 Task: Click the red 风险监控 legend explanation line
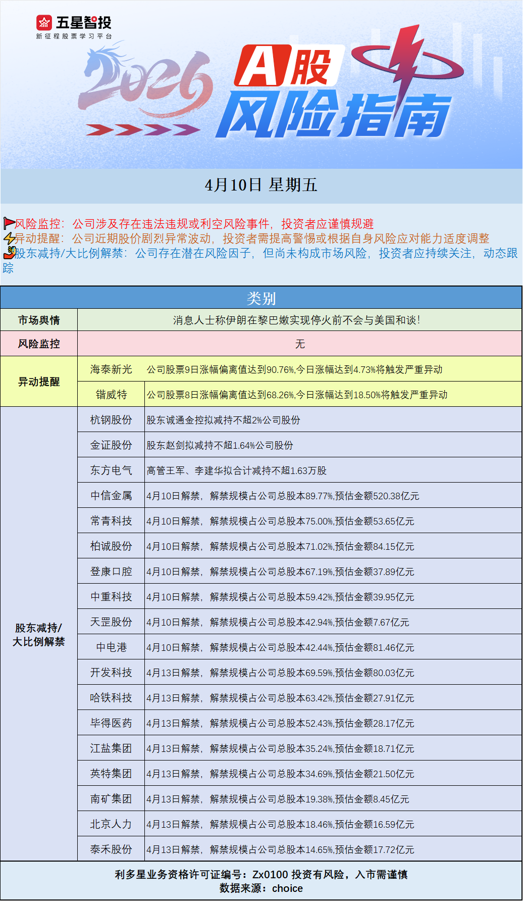tap(194, 223)
